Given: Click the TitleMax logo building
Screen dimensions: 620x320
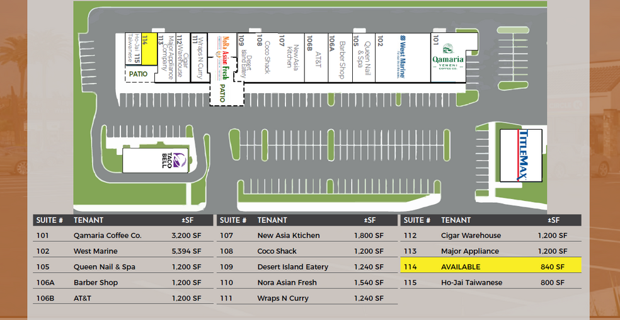Looking at the screenshot, I should 522,155.
